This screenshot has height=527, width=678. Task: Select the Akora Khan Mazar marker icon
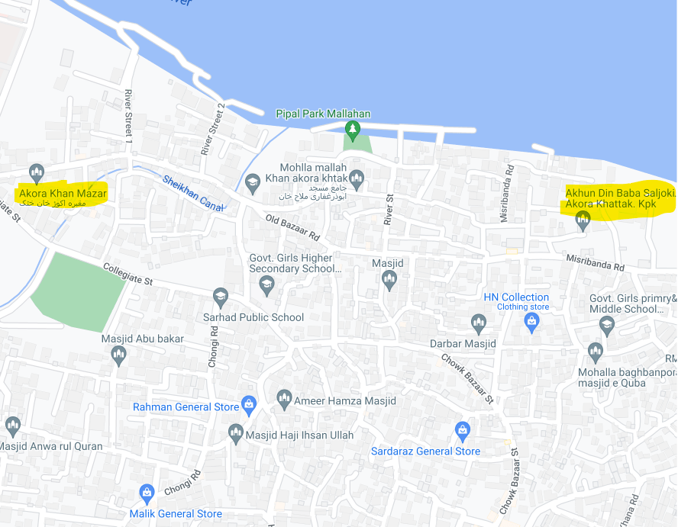[x=37, y=174]
